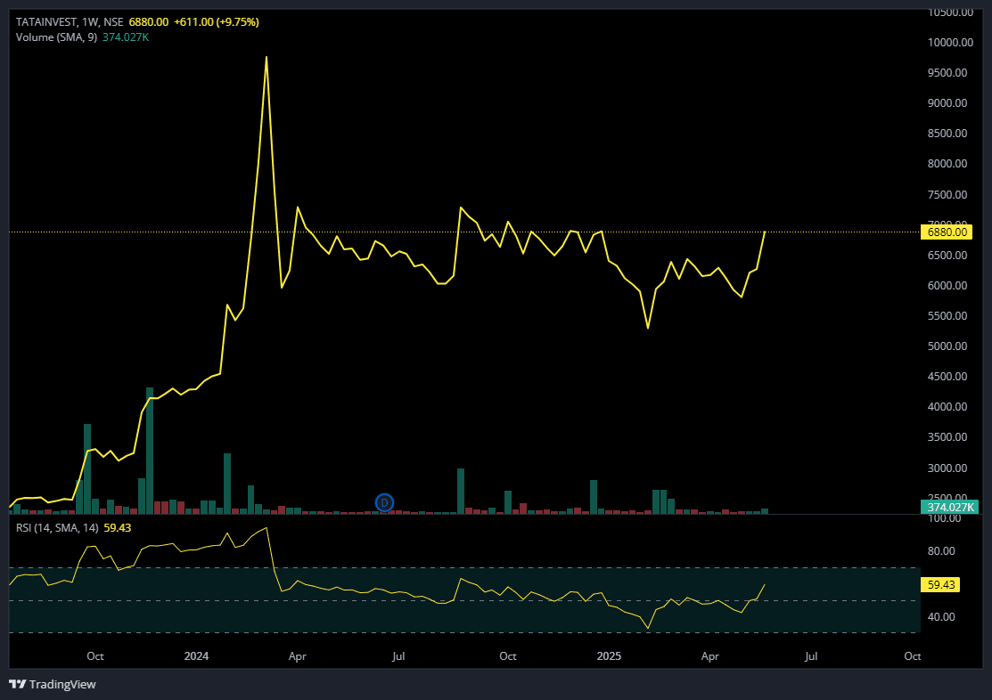
Task: Click the 10000.00 price axis label
Action: (950, 43)
